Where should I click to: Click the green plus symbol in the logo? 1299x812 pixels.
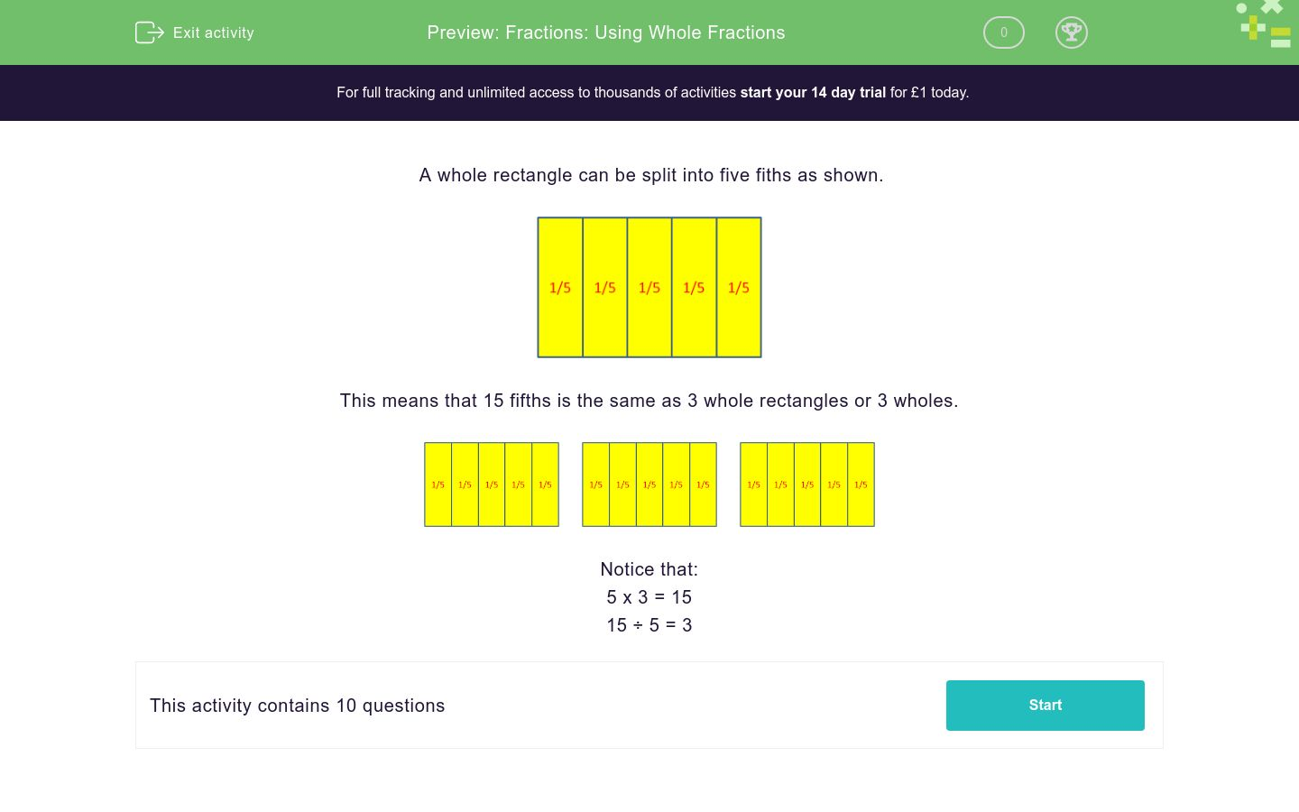pyautogui.click(x=1254, y=27)
